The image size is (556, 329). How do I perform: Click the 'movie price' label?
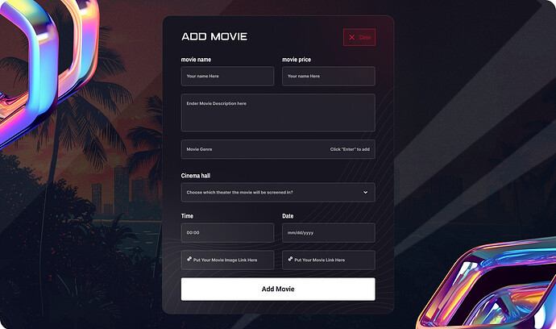click(297, 60)
